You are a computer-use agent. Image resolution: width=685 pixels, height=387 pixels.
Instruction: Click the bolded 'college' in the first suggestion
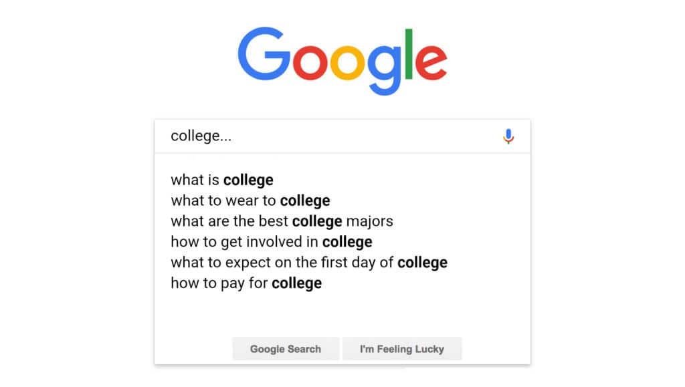(248, 180)
